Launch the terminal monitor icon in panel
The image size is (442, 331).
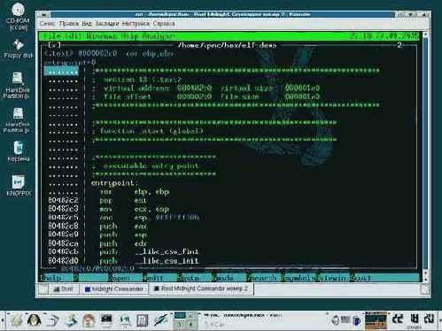click(106, 320)
